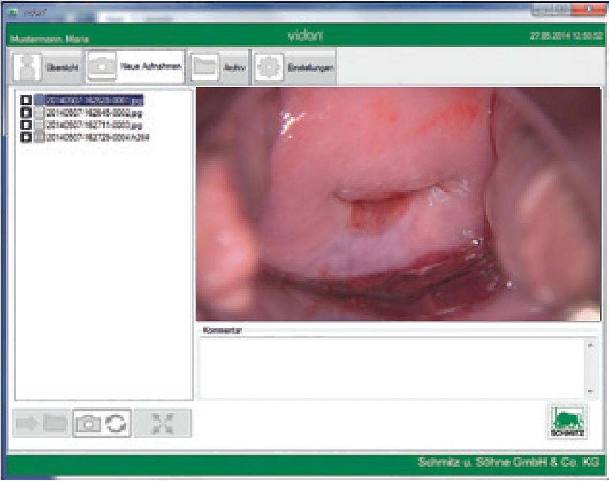This screenshot has height=481, width=609.
Task: Tick the checkbox next to 0003.jpg
Action: 25,125
